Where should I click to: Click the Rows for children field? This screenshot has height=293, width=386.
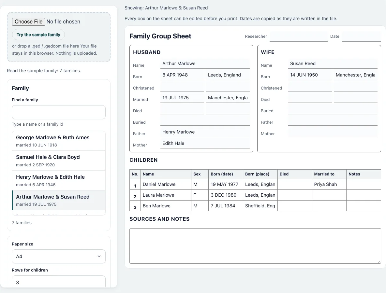pyautogui.click(x=59, y=282)
